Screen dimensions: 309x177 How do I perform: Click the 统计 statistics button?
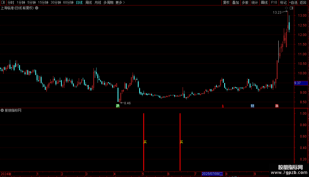pos(255,2)
